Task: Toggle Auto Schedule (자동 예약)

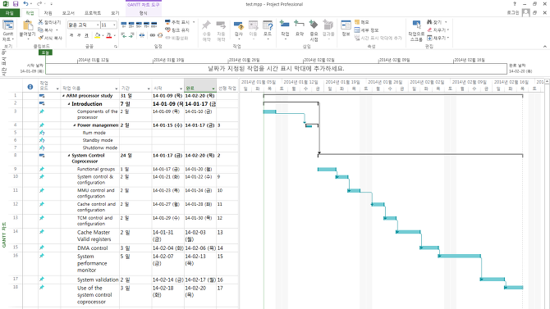Action: (221, 31)
